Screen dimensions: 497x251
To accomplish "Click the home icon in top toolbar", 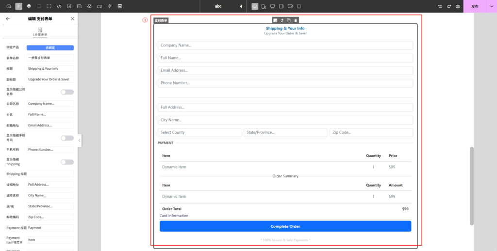I will (x=8, y=6).
